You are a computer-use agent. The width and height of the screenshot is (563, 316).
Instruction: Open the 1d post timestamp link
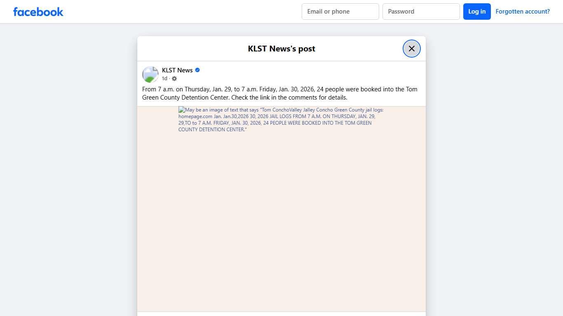pyautogui.click(x=164, y=78)
